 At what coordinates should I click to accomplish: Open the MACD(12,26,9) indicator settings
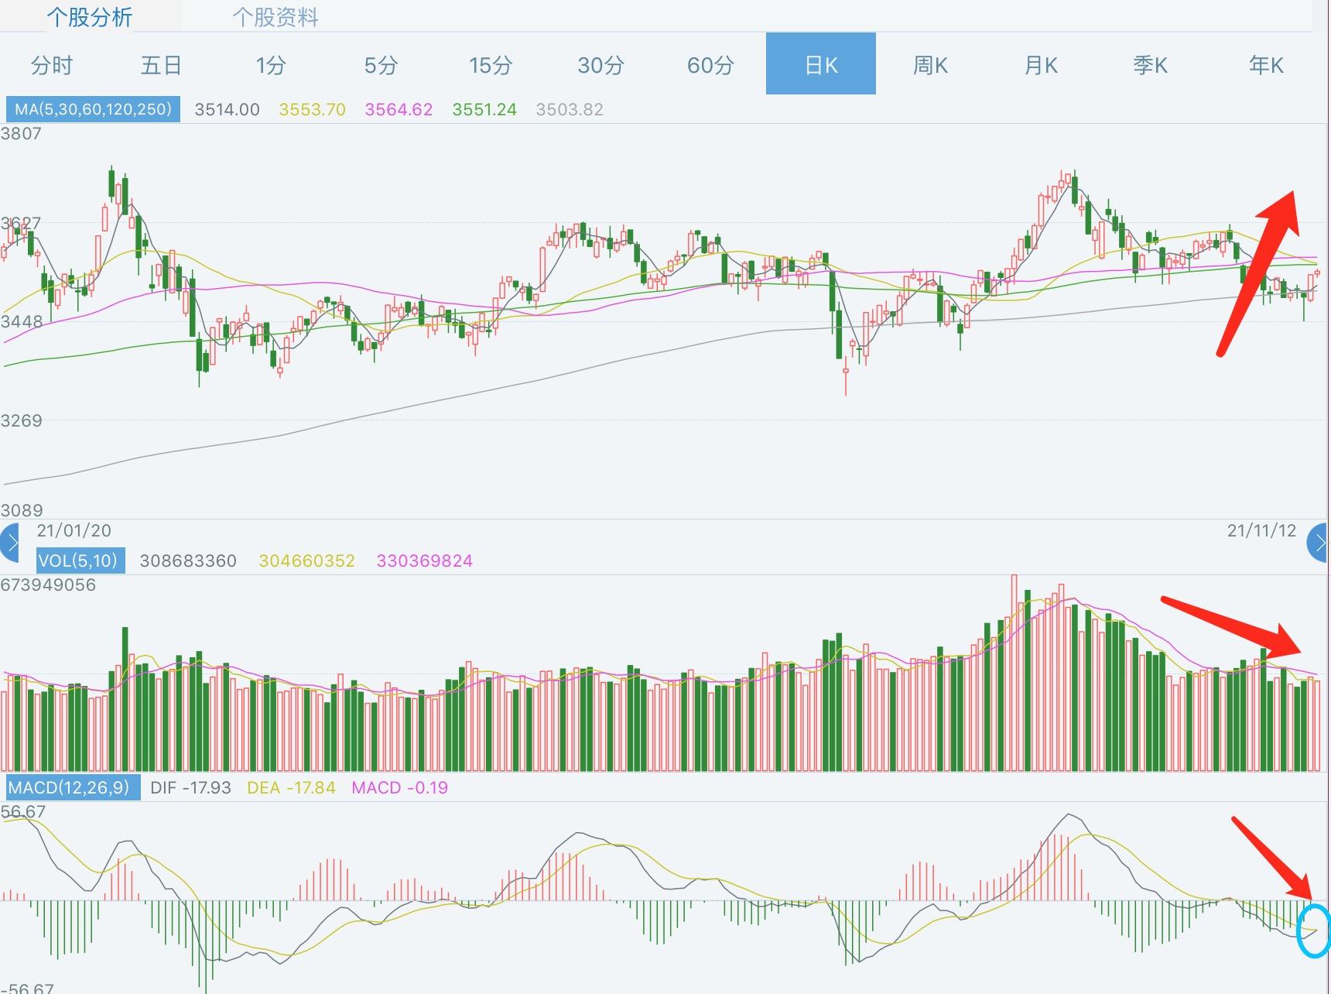[74, 788]
